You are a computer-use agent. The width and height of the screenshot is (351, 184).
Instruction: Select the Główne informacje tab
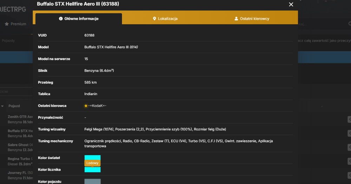[x=79, y=19]
